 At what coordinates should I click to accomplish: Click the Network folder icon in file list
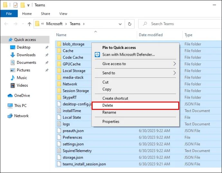(59, 84)
